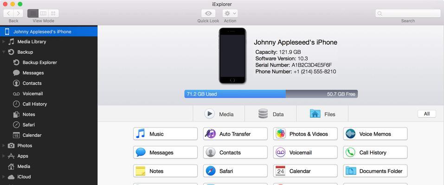Click the Phone Number +1 (214) 555-8210
Screen dimensions: 444x185
pos(296,72)
